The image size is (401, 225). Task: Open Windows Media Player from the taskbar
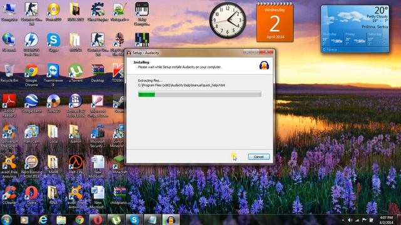coord(24,219)
